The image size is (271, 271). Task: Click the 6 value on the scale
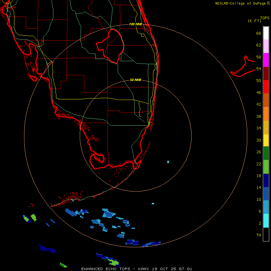tap(260, 211)
